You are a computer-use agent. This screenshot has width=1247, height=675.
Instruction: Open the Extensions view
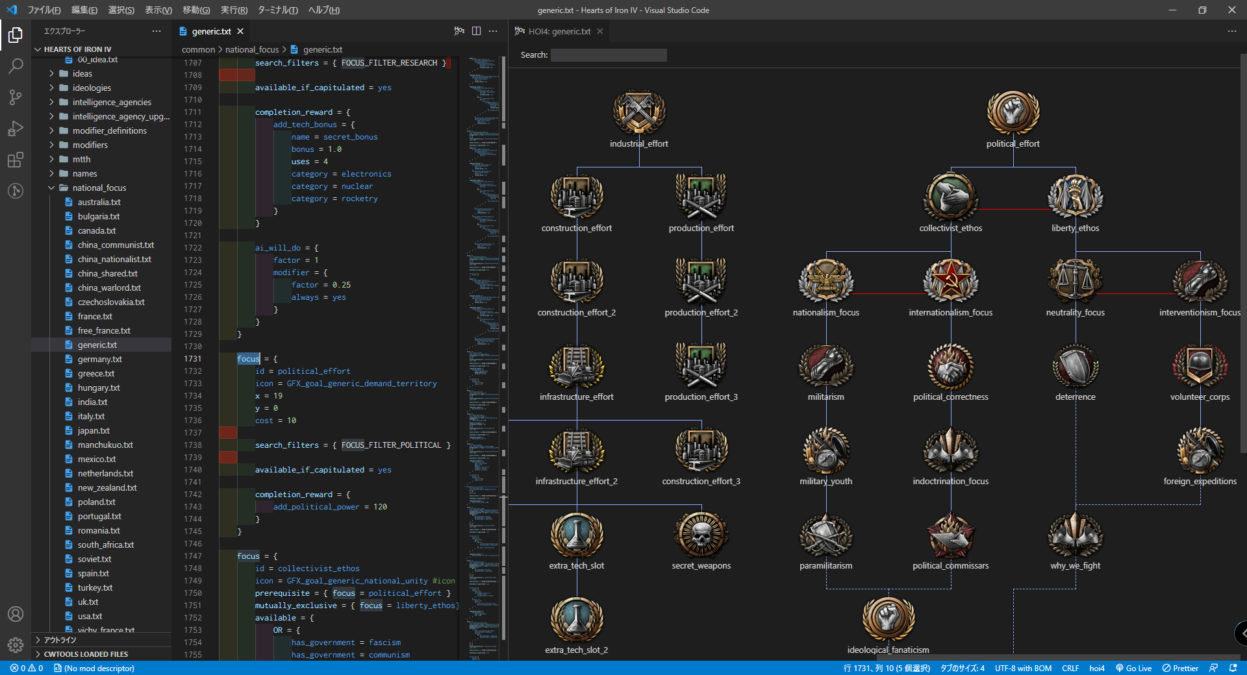[x=16, y=160]
